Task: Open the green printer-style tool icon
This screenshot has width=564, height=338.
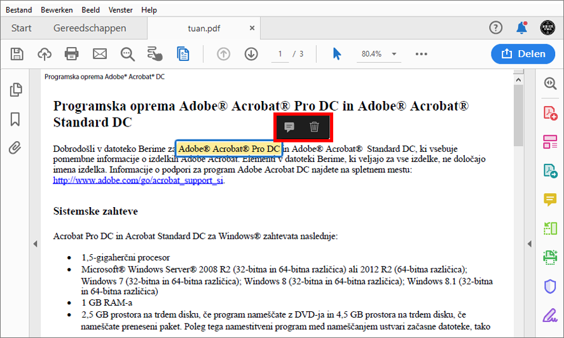Action: click(x=550, y=257)
